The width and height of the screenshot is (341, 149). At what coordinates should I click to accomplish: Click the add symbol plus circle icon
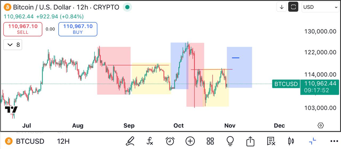(x=190, y=141)
